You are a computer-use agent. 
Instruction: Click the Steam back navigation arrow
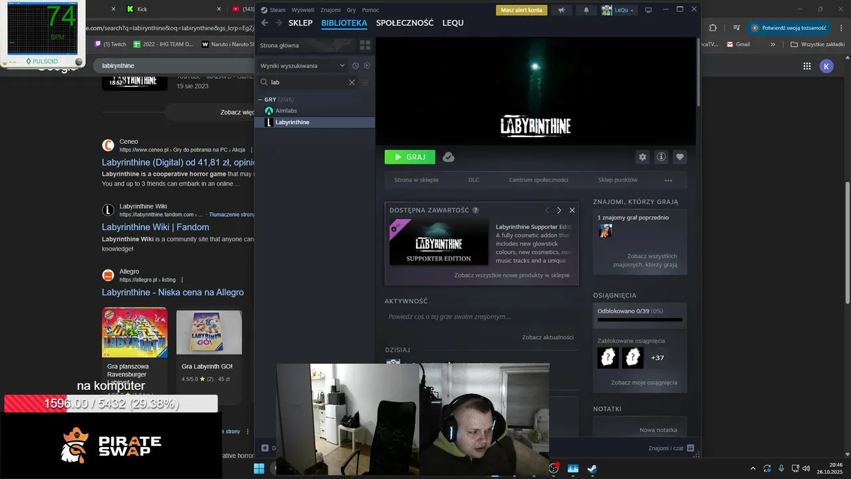point(265,23)
